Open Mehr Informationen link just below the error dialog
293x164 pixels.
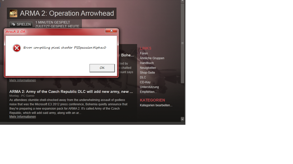[x=23, y=80]
